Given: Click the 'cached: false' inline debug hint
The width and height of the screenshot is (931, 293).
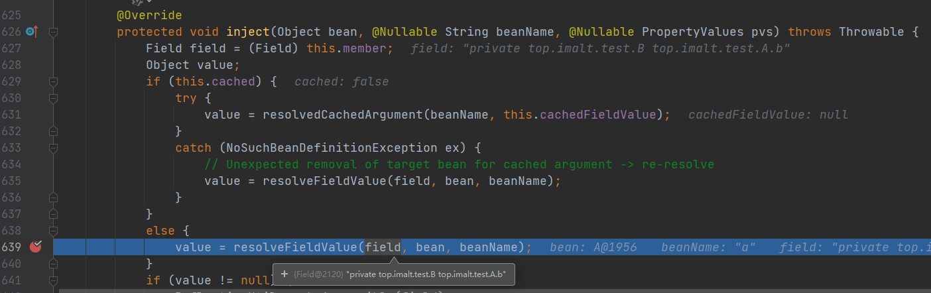Looking at the screenshot, I should (341, 82).
